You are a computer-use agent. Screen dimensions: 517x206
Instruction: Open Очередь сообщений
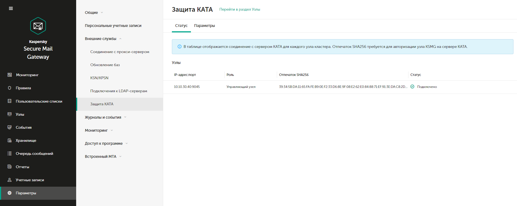34,153
